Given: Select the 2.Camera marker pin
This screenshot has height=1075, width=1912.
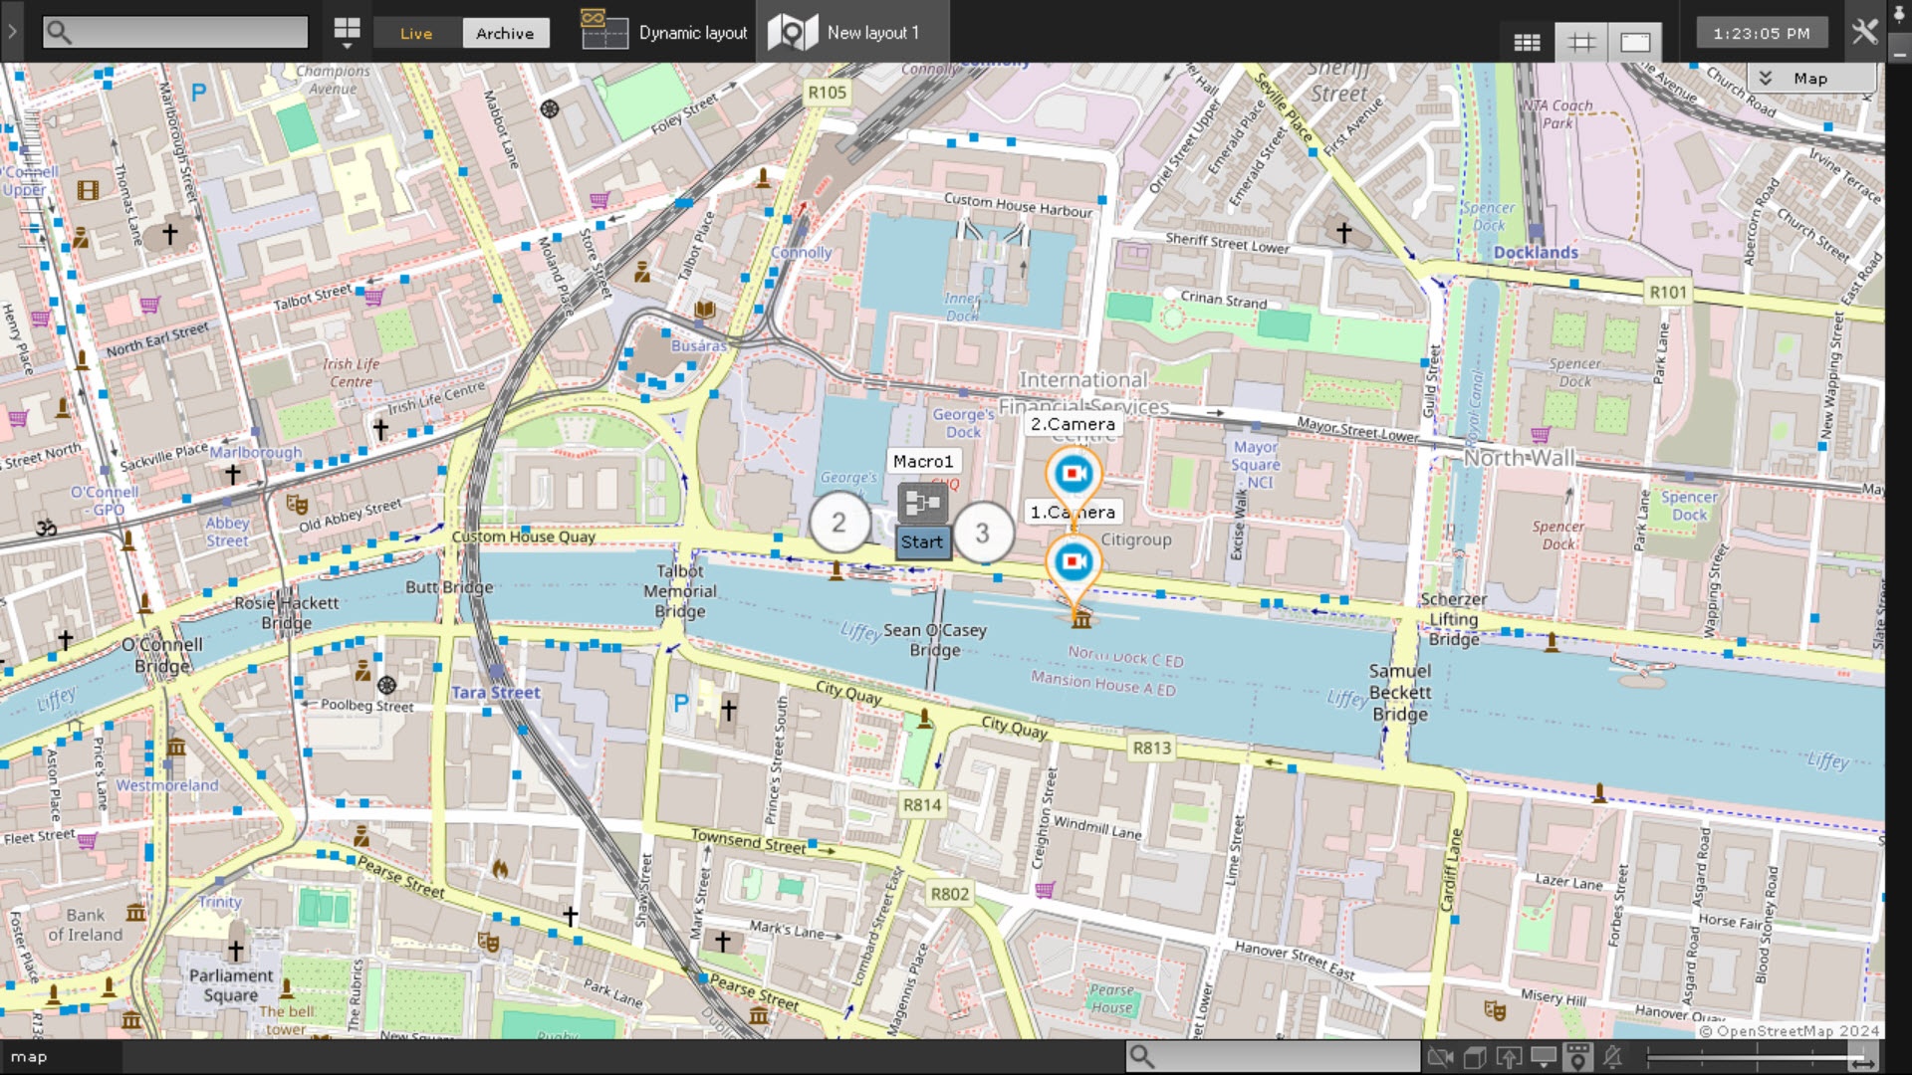Looking at the screenshot, I should [1073, 475].
